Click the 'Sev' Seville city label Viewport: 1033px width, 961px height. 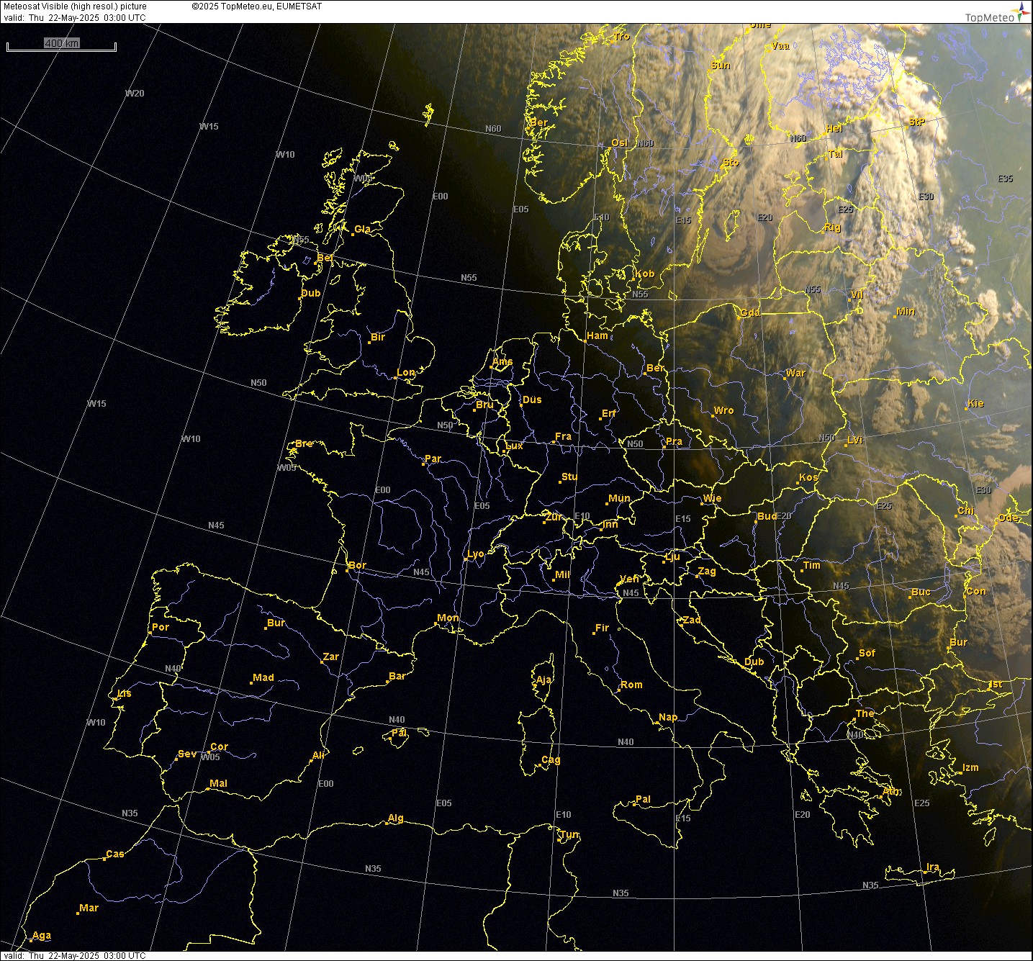(186, 754)
